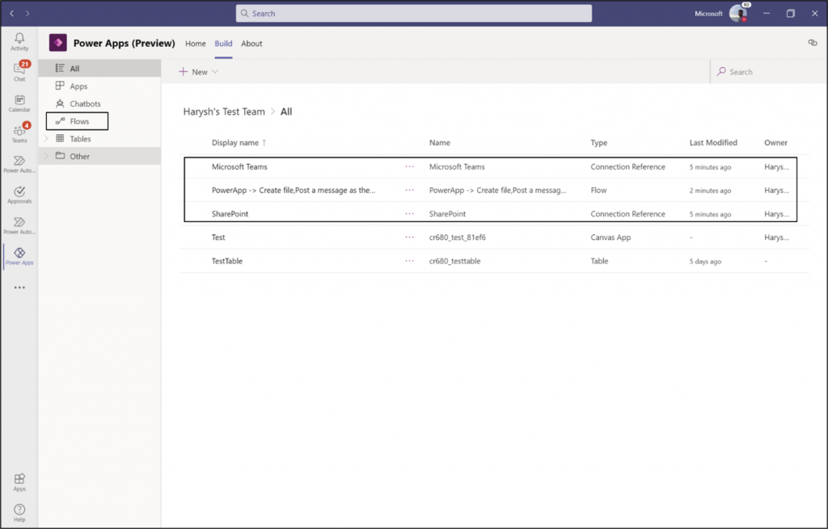Open the Help icon
828x529 pixels.
click(x=19, y=512)
